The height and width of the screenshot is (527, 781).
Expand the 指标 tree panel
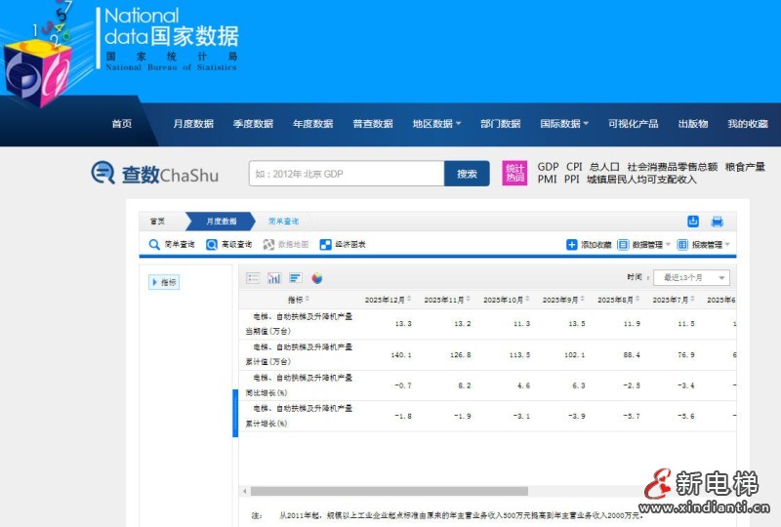pyautogui.click(x=164, y=282)
